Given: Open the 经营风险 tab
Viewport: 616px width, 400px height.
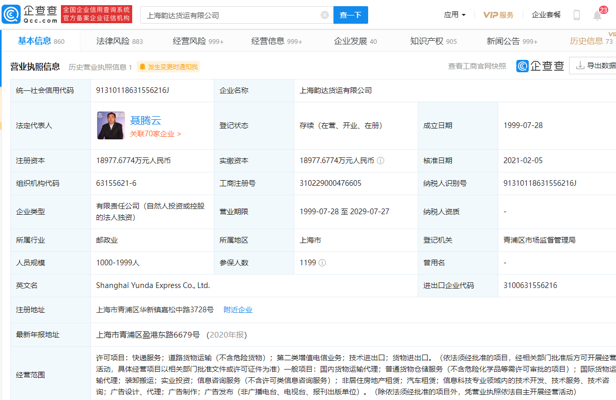Looking at the screenshot, I should [x=198, y=41].
